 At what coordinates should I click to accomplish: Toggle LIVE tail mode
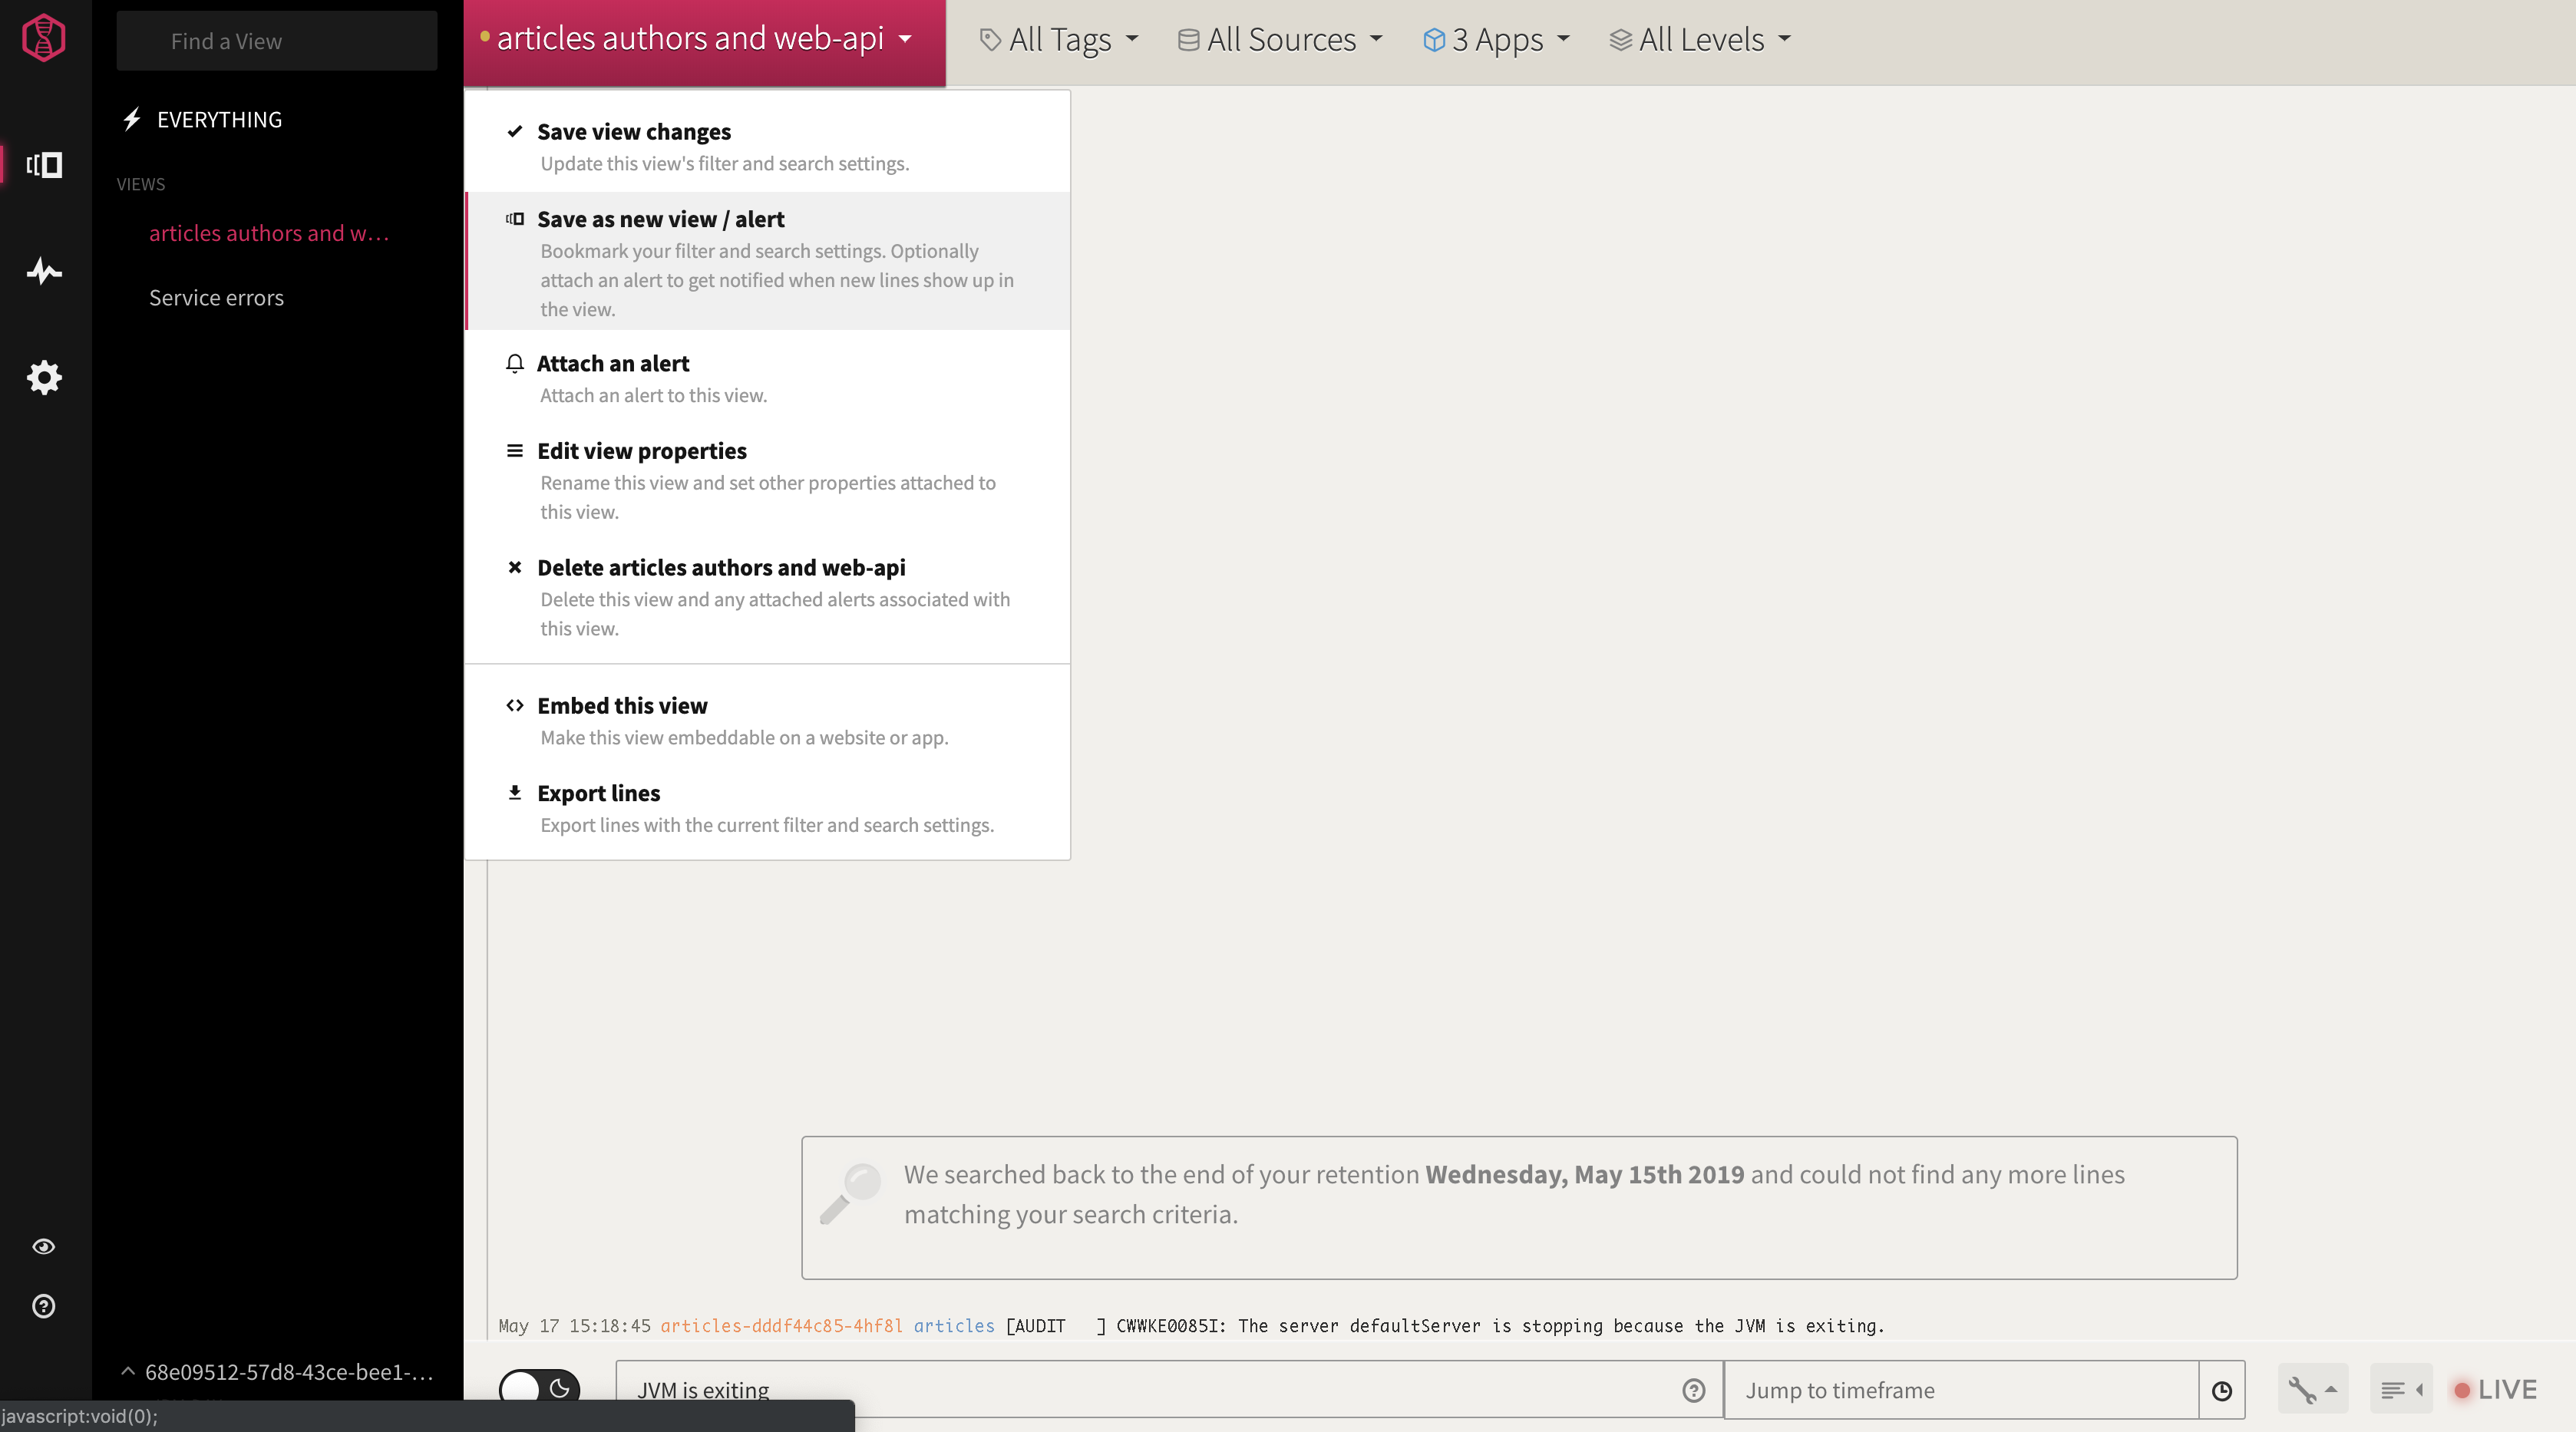click(x=2496, y=1390)
